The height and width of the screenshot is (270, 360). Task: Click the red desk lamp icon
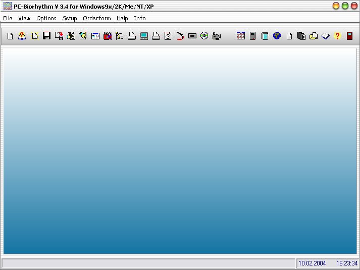(180, 36)
